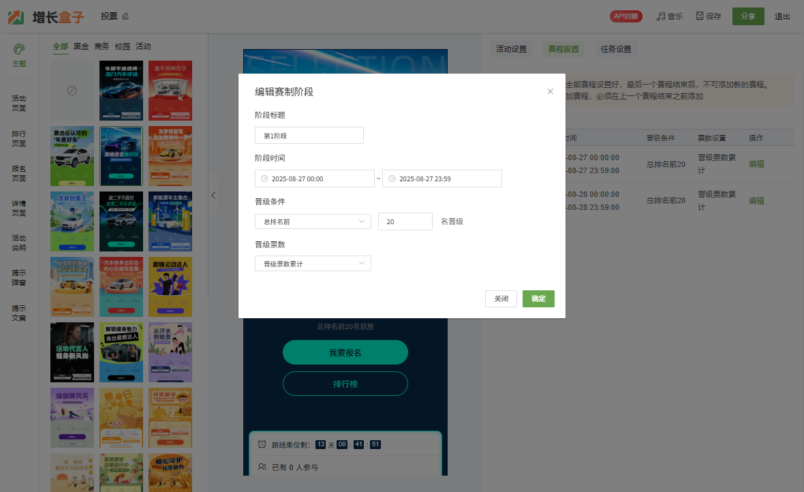Select the 黑金 theme category tab
The image size is (804, 492).
[x=81, y=46]
